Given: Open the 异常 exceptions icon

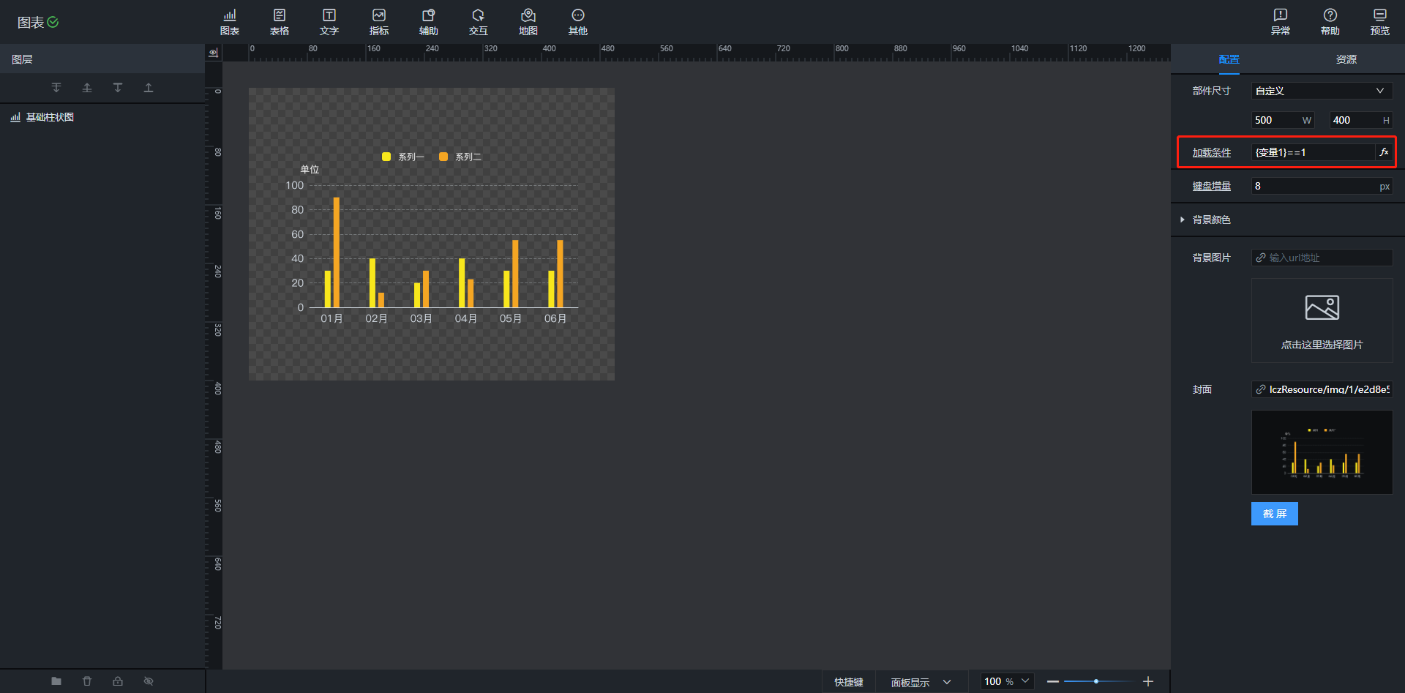Looking at the screenshot, I should pos(1280,21).
